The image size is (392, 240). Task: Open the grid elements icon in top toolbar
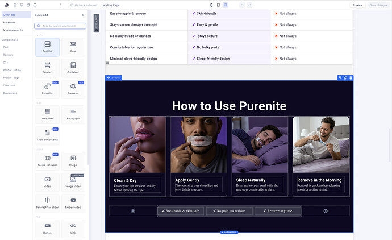tap(15, 5)
